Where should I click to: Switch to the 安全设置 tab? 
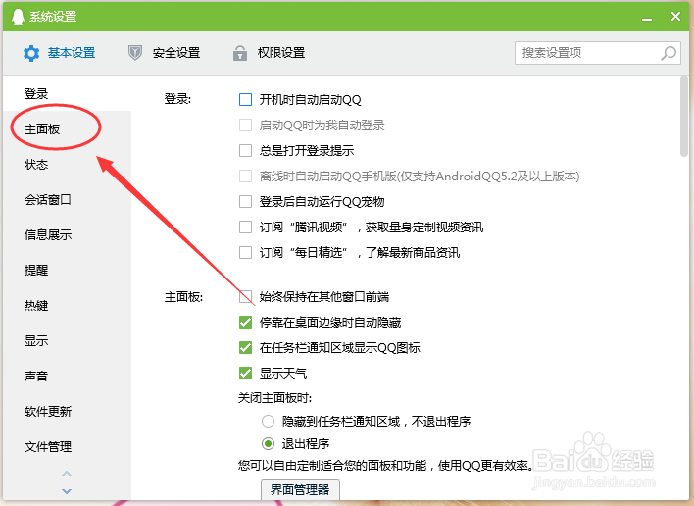click(x=165, y=53)
